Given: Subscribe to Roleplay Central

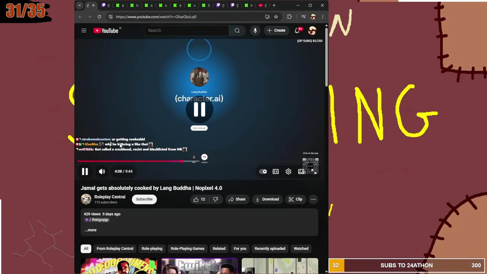Looking at the screenshot, I should point(144,199).
